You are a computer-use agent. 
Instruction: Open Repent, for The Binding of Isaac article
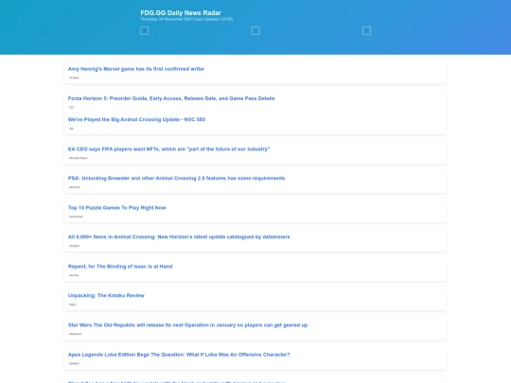(120, 267)
